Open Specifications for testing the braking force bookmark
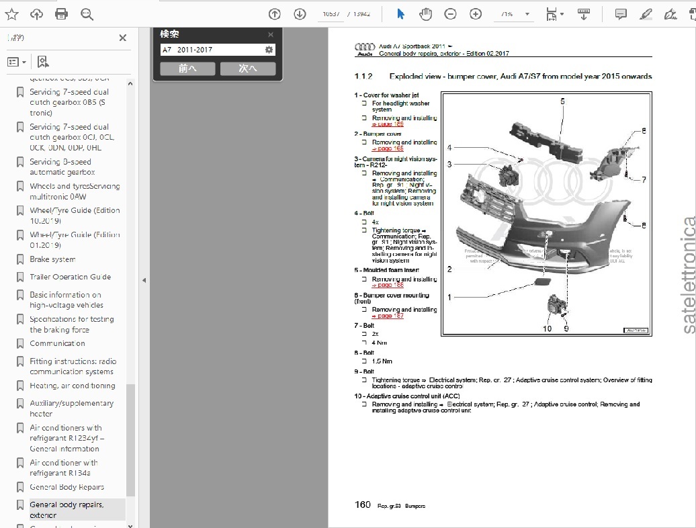This screenshot has width=696, height=528. click(x=72, y=324)
